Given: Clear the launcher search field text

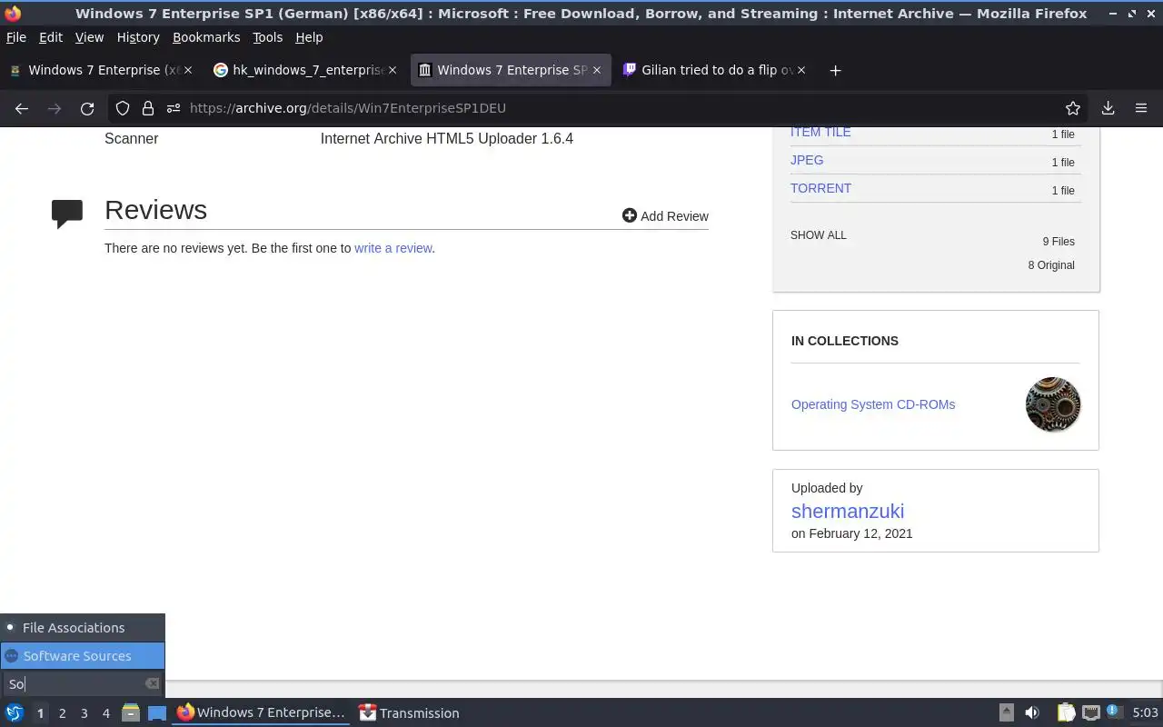Looking at the screenshot, I should click(152, 683).
